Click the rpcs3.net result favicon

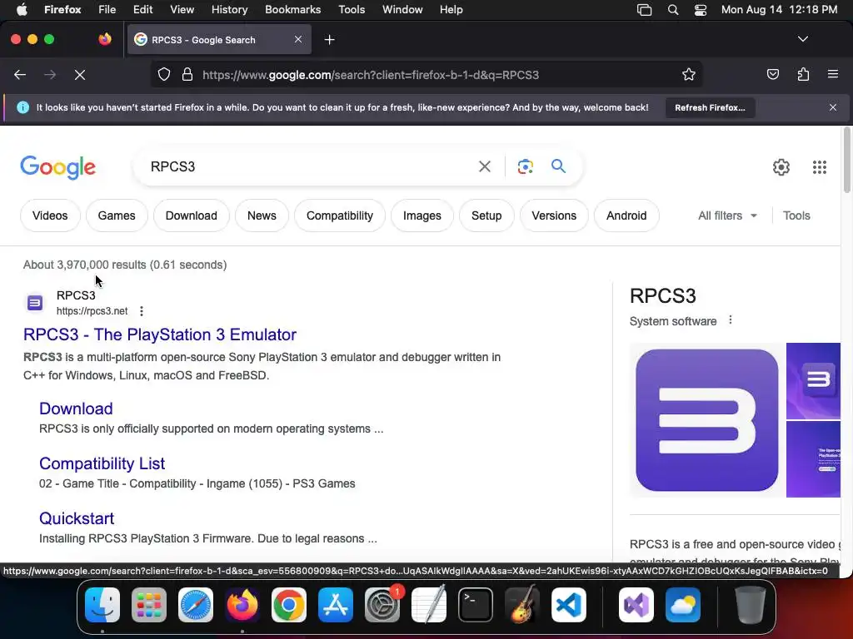(35, 303)
